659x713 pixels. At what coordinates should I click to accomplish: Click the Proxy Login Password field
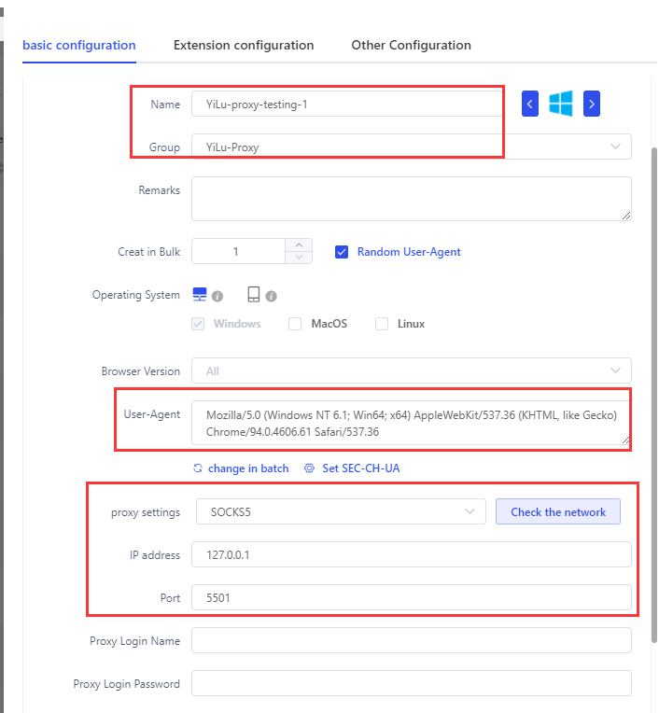coord(411,683)
